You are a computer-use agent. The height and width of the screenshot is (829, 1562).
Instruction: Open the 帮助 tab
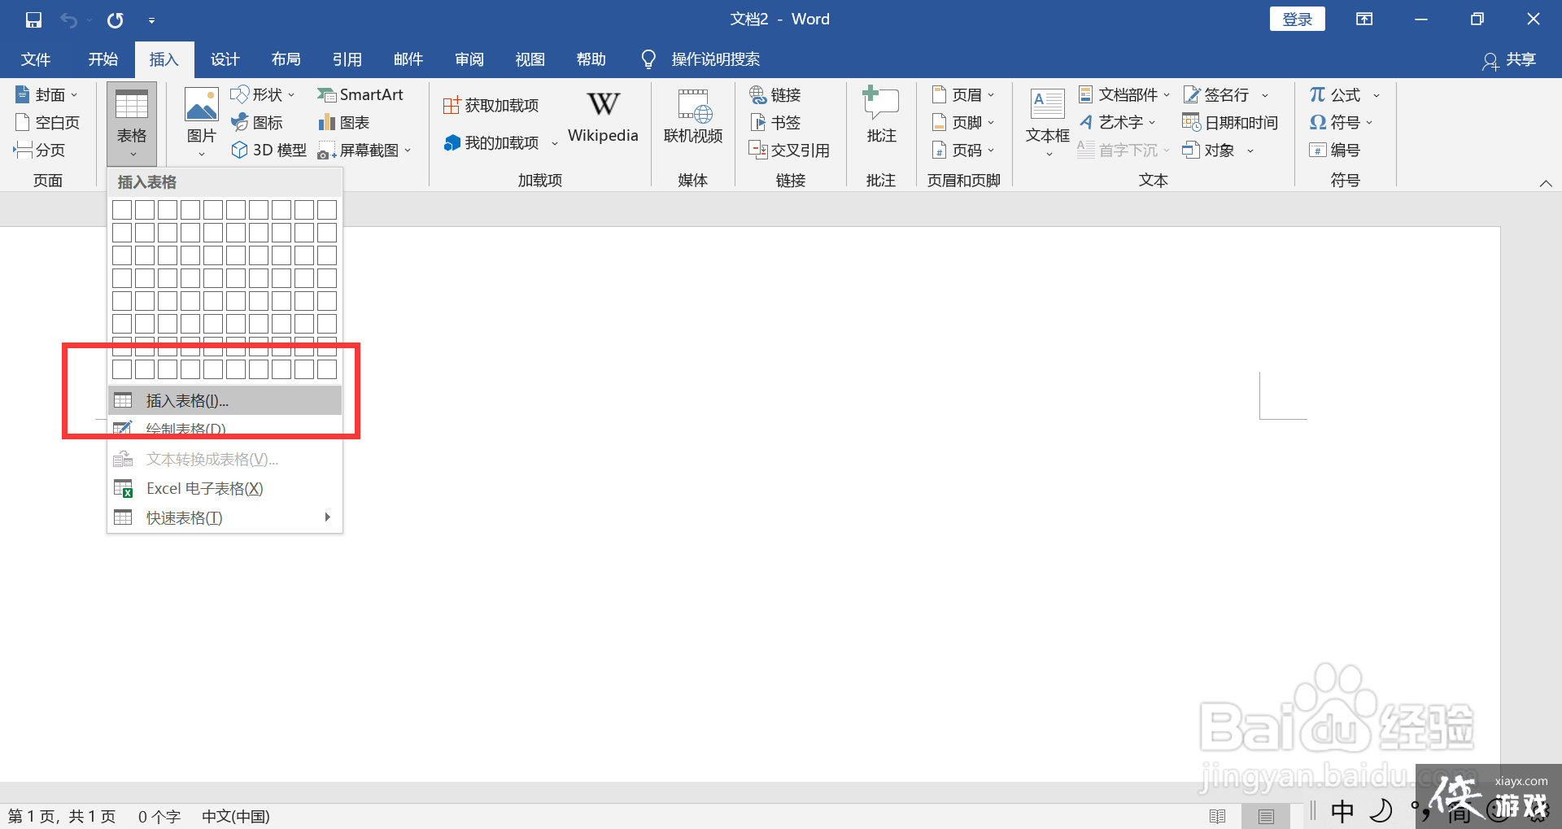click(591, 59)
